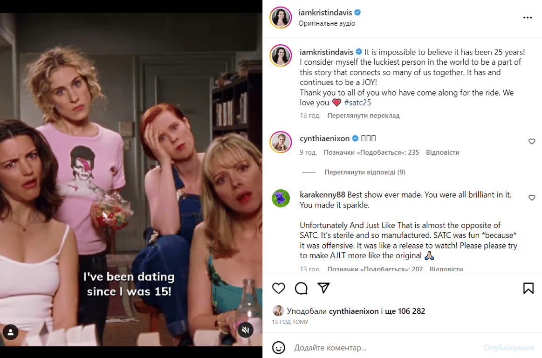
Task: View cynthiaenixon's 235 comment likes
Action: tap(371, 152)
